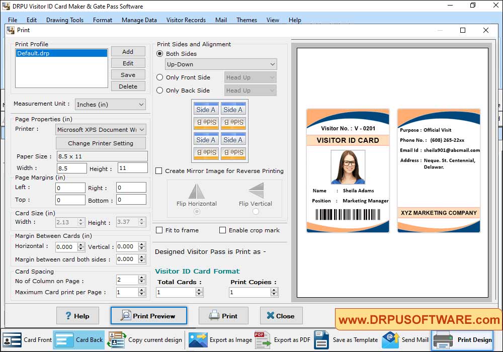Enable crop mark checkbox
Image resolution: width=503 pixels, height=352 pixels.
tap(222, 230)
